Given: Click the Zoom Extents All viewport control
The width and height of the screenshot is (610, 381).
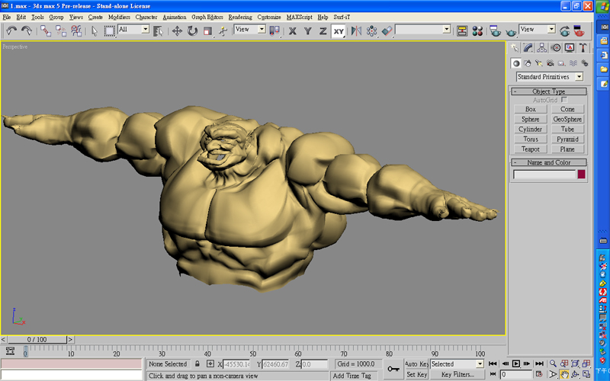Looking at the screenshot, I should [x=586, y=364].
